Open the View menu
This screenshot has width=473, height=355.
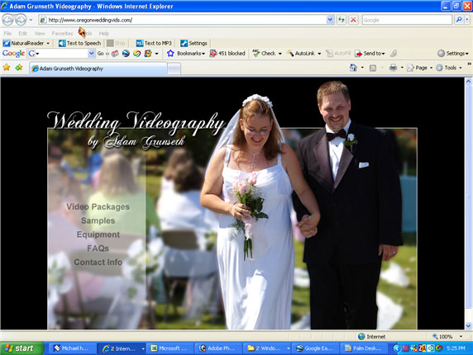[40, 33]
